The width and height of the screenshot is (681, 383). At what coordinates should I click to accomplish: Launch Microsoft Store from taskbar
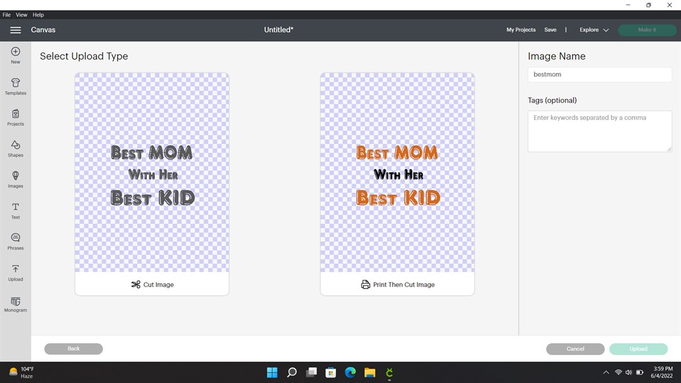click(x=331, y=372)
